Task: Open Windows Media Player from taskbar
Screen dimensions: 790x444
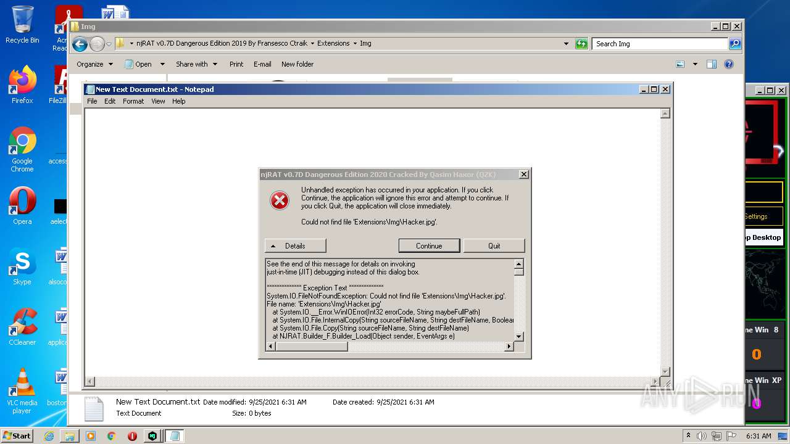Action: pyautogui.click(x=91, y=436)
